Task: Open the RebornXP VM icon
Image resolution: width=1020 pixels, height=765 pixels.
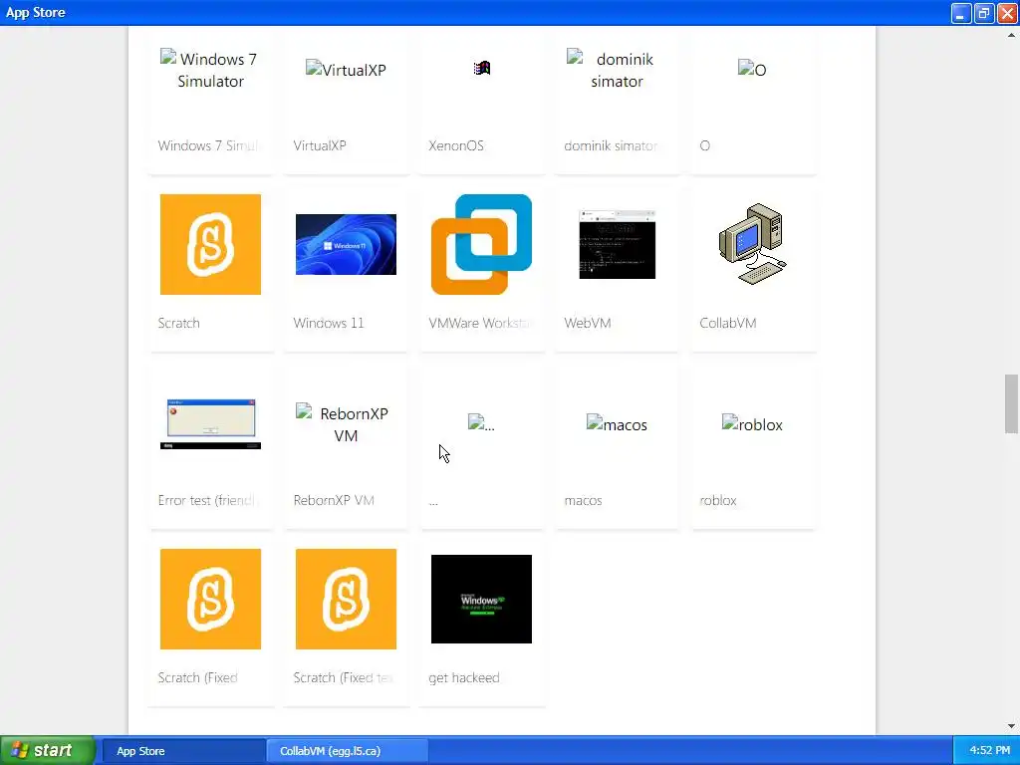Action: coord(346,424)
